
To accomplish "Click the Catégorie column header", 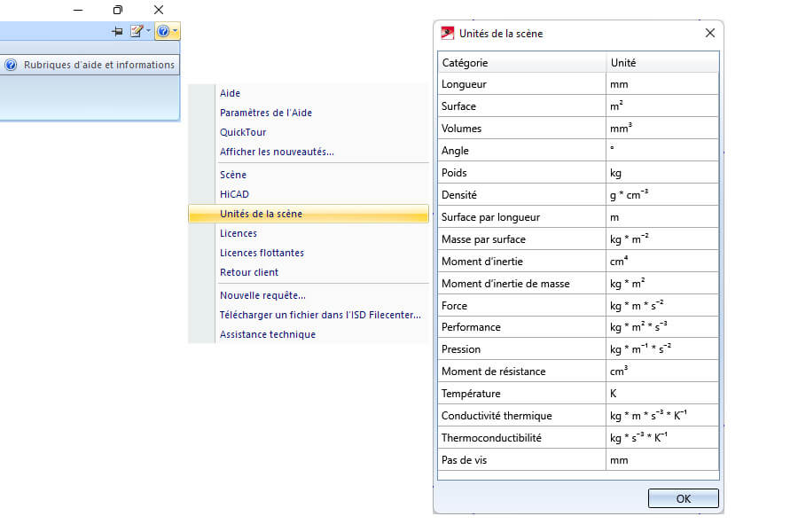I will click(x=521, y=63).
